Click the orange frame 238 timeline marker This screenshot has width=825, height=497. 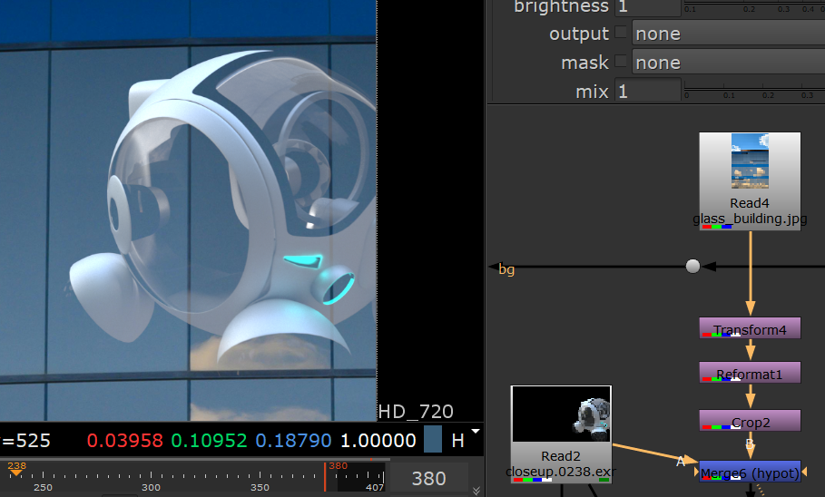click(x=16, y=468)
